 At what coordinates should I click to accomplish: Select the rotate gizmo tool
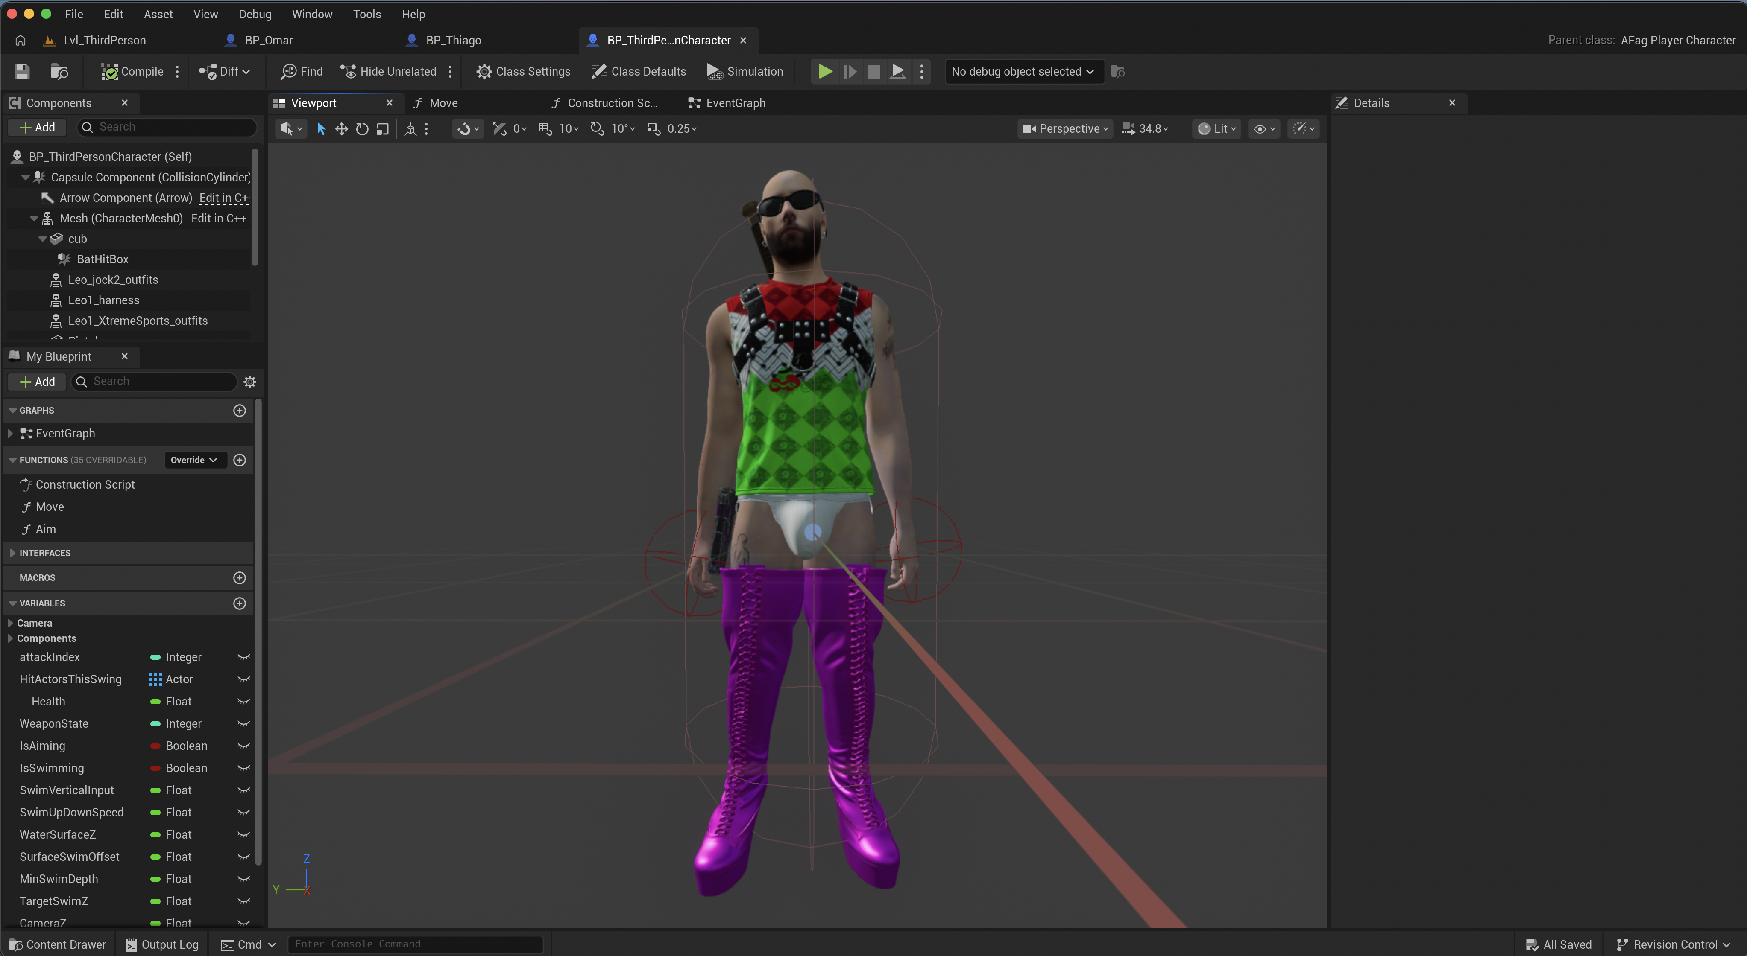pos(362,129)
